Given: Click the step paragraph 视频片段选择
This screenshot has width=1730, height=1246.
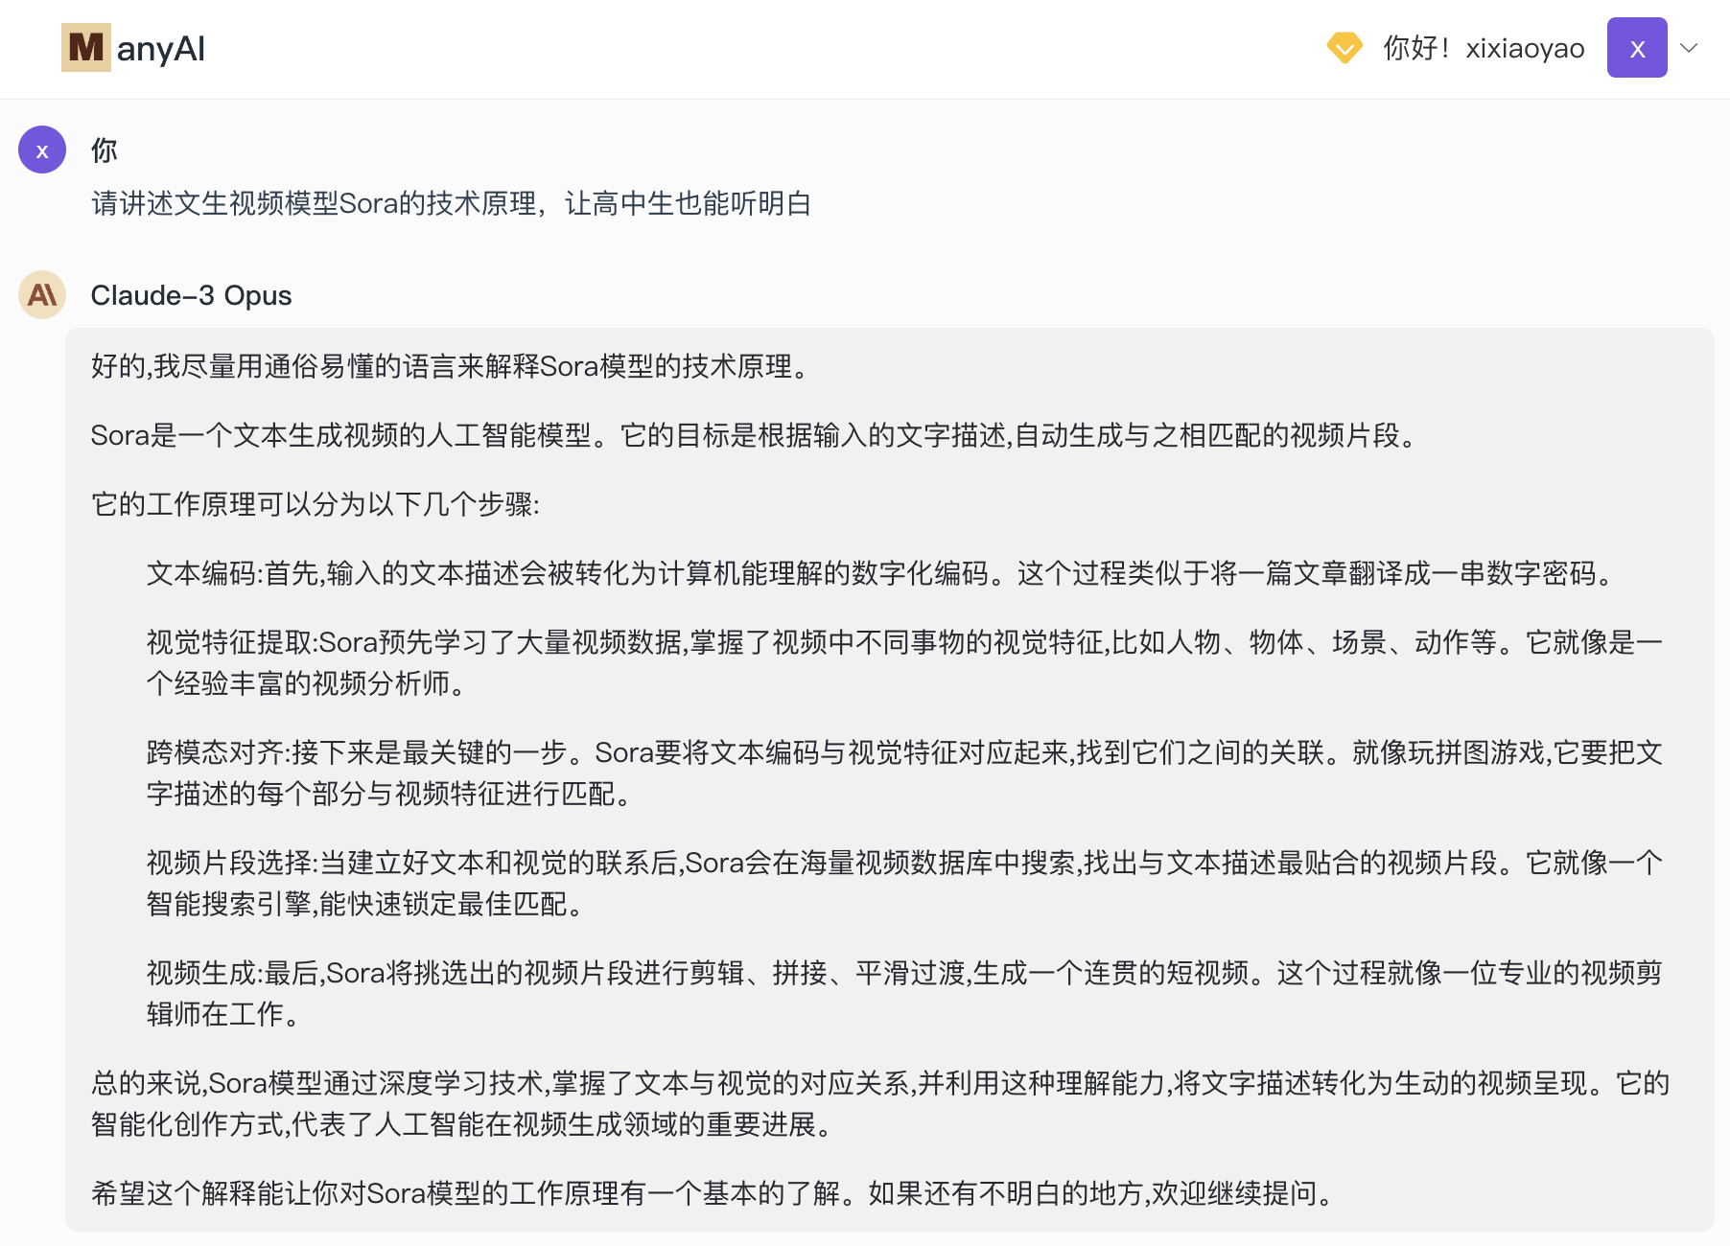Looking at the screenshot, I should [904, 883].
